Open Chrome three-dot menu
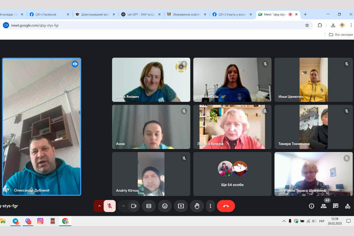 (351, 25)
